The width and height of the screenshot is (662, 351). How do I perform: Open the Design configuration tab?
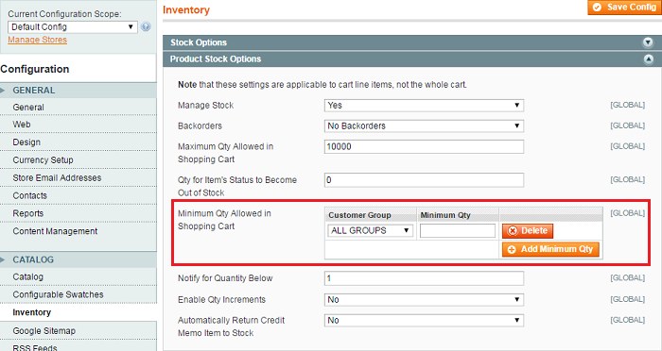[78, 142]
